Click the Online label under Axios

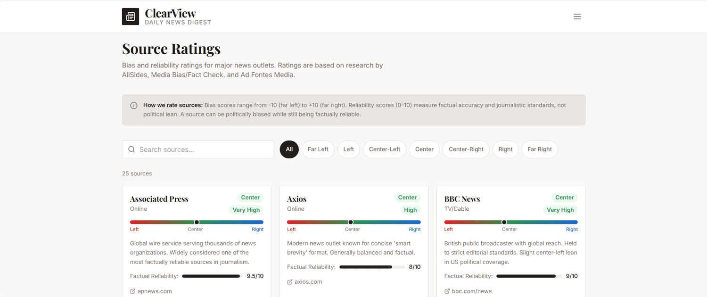pyautogui.click(x=296, y=209)
